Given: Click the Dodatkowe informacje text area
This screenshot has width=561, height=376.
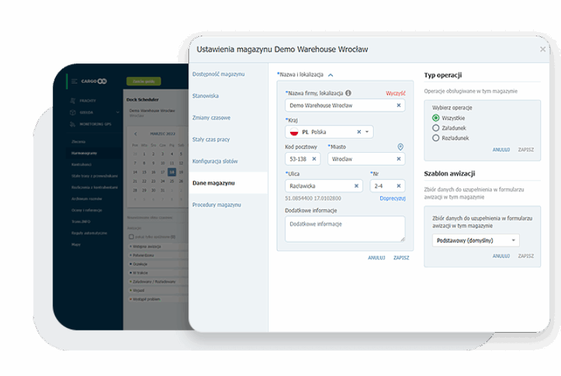Looking at the screenshot, I should [345, 229].
